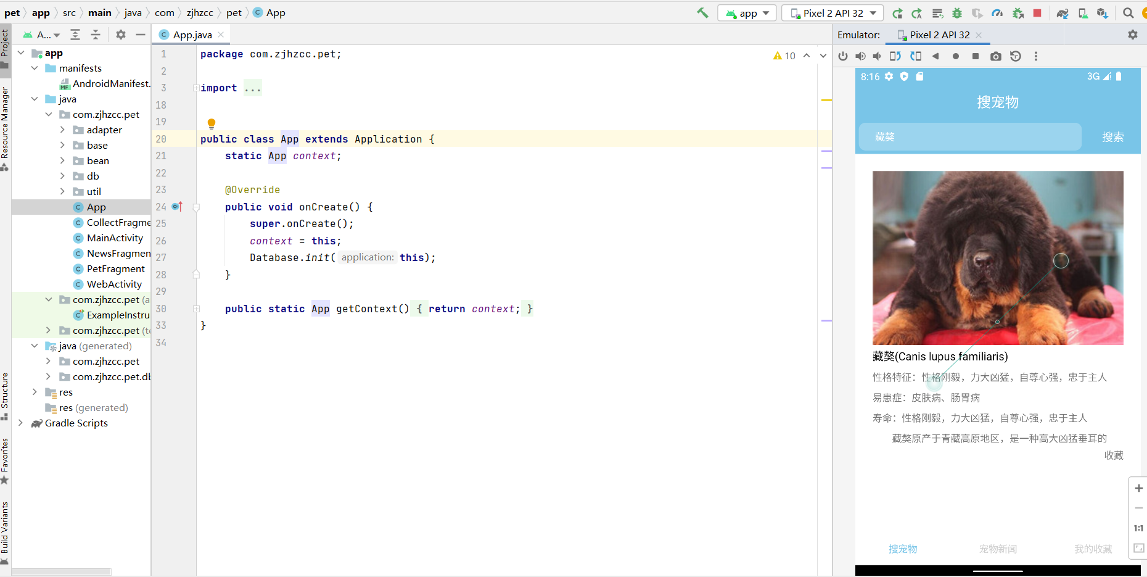Click the emulator Volume Down icon
Image resolution: width=1147 pixels, height=577 pixels.
click(x=877, y=56)
